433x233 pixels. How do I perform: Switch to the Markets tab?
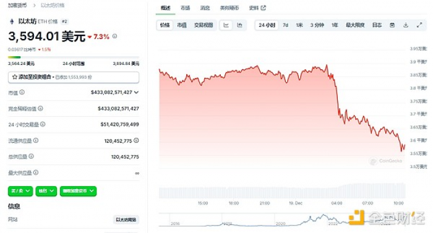pos(186,8)
